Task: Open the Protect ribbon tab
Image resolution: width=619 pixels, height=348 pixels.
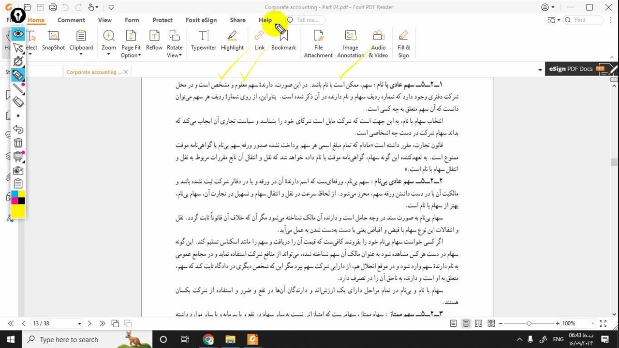Action: (162, 20)
